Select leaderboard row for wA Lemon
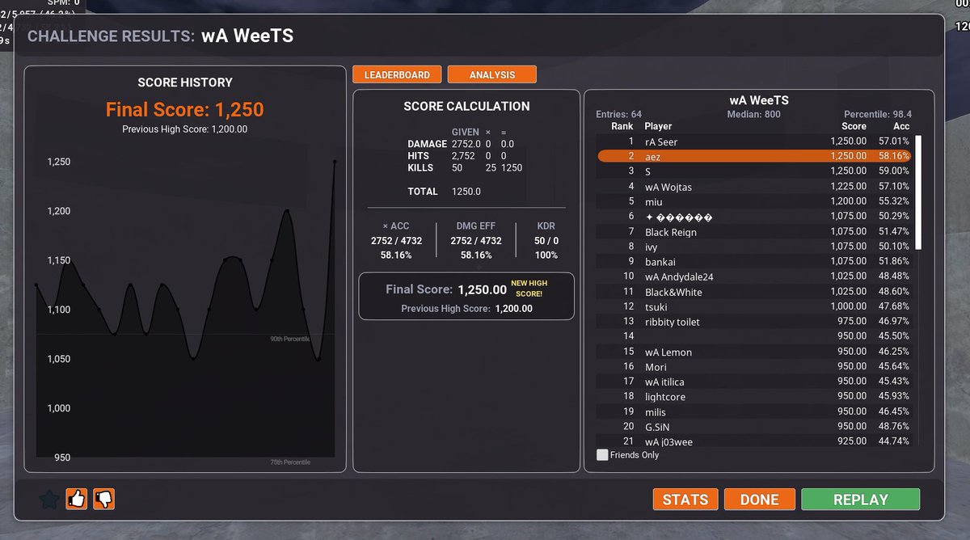 click(x=753, y=352)
